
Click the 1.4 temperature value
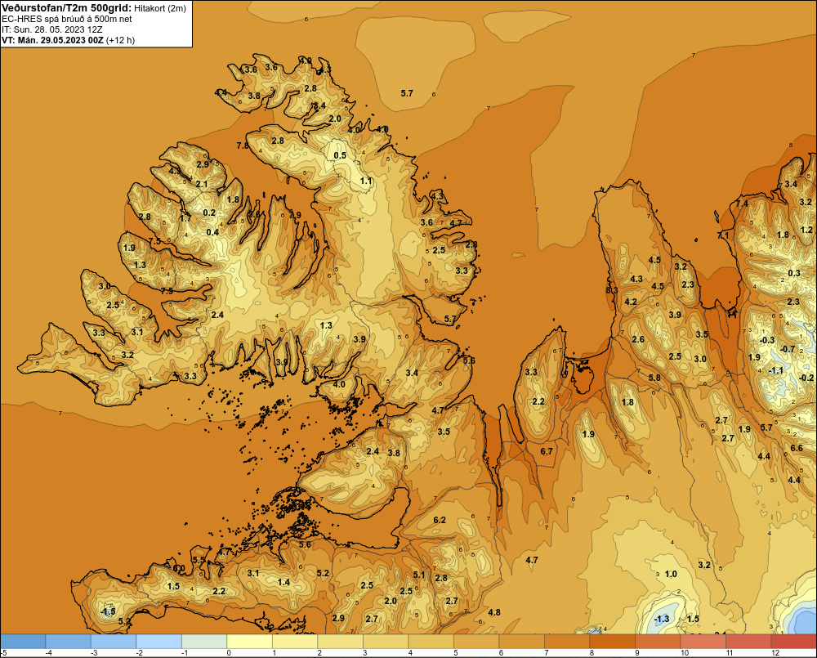click(x=283, y=582)
